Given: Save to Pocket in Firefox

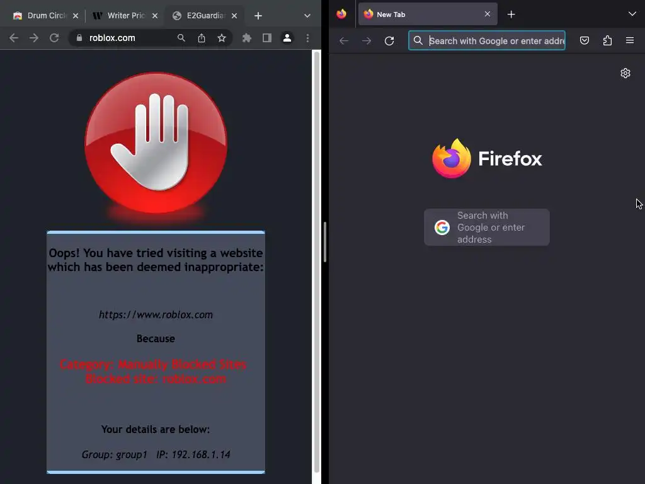Looking at the screenshot, I should (x=585, y=40).
